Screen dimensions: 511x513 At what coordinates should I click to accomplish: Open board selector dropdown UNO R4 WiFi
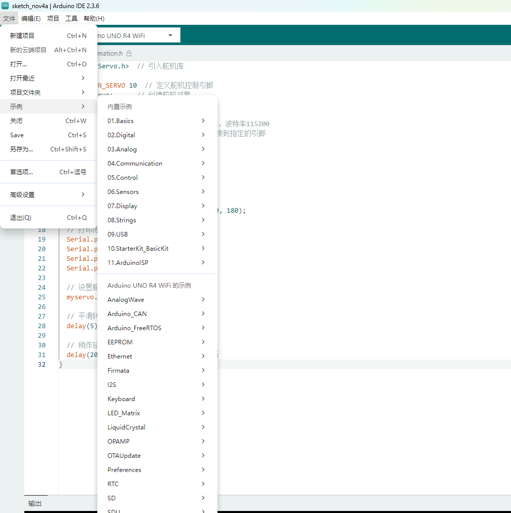[138, 35]
